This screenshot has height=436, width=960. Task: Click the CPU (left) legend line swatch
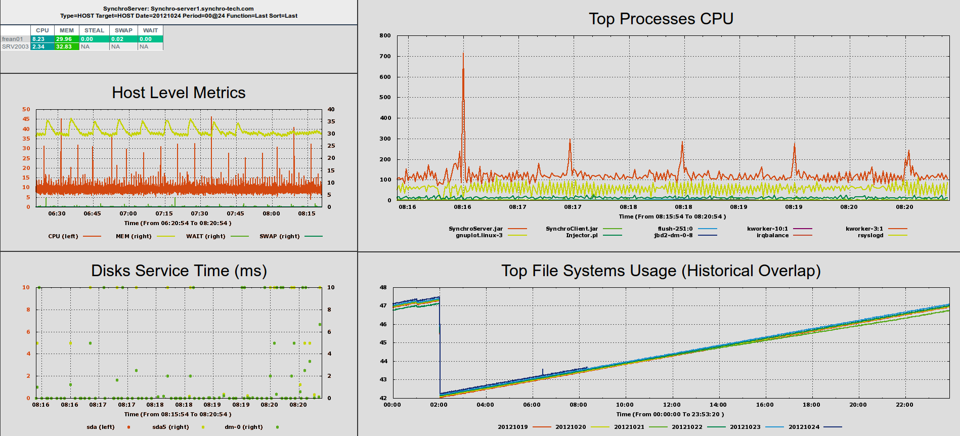[x=92, y=236]
